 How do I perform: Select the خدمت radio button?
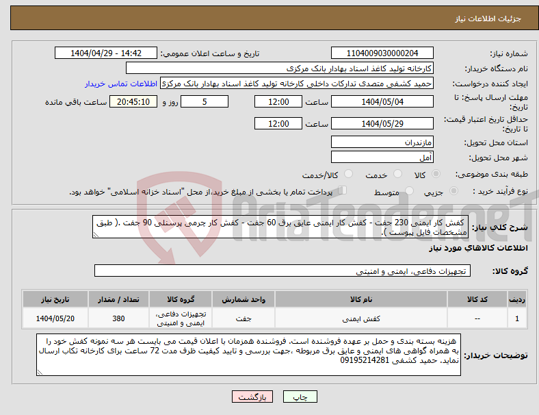(397, 174)
